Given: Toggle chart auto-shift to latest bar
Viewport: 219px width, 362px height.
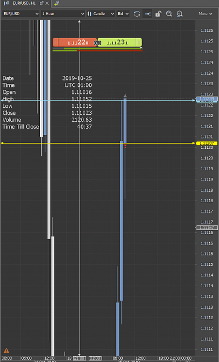Looking at the screenshot, I should pos(148,14).
